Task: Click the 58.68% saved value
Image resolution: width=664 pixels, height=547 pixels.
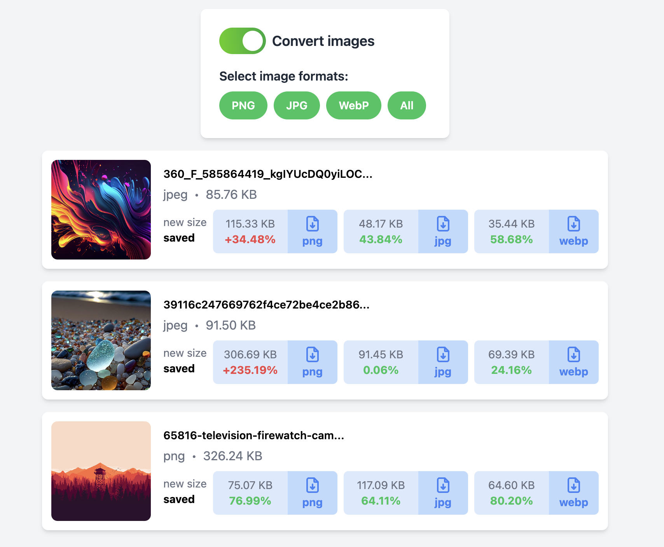Action: pyautogui.click(x=512, y=239)
